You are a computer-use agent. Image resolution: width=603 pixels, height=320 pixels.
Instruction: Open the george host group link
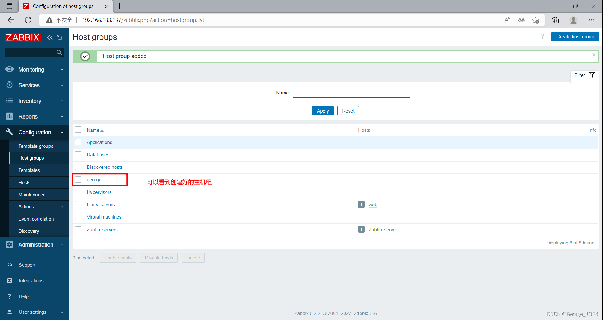(x=94, y=179)
